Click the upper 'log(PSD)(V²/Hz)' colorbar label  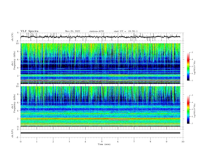(195, 68)
